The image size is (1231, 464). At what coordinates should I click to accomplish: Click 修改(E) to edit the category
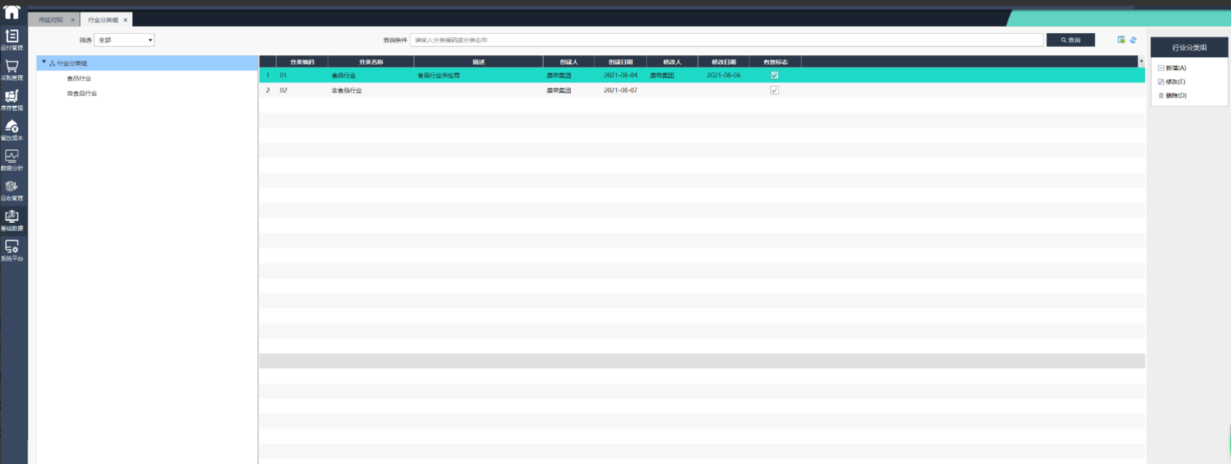click(x=1175, y=82)
